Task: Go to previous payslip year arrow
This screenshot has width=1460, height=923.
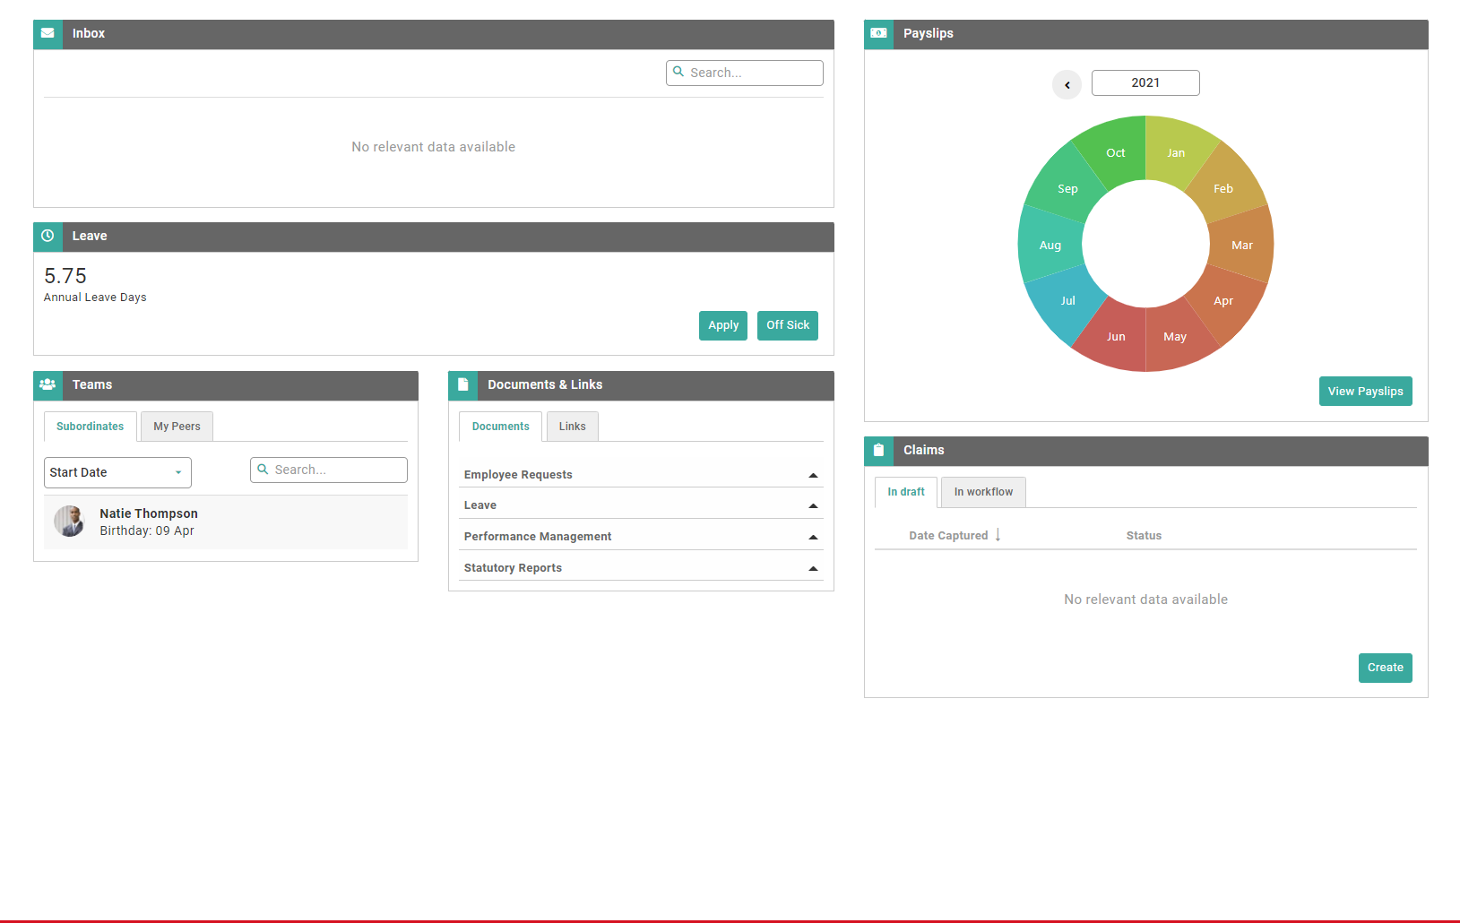Action: (1067, 84)
